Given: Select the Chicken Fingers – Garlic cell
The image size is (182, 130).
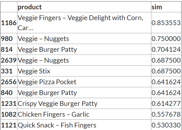Looking at the screenshot, I should pos(53,114).
